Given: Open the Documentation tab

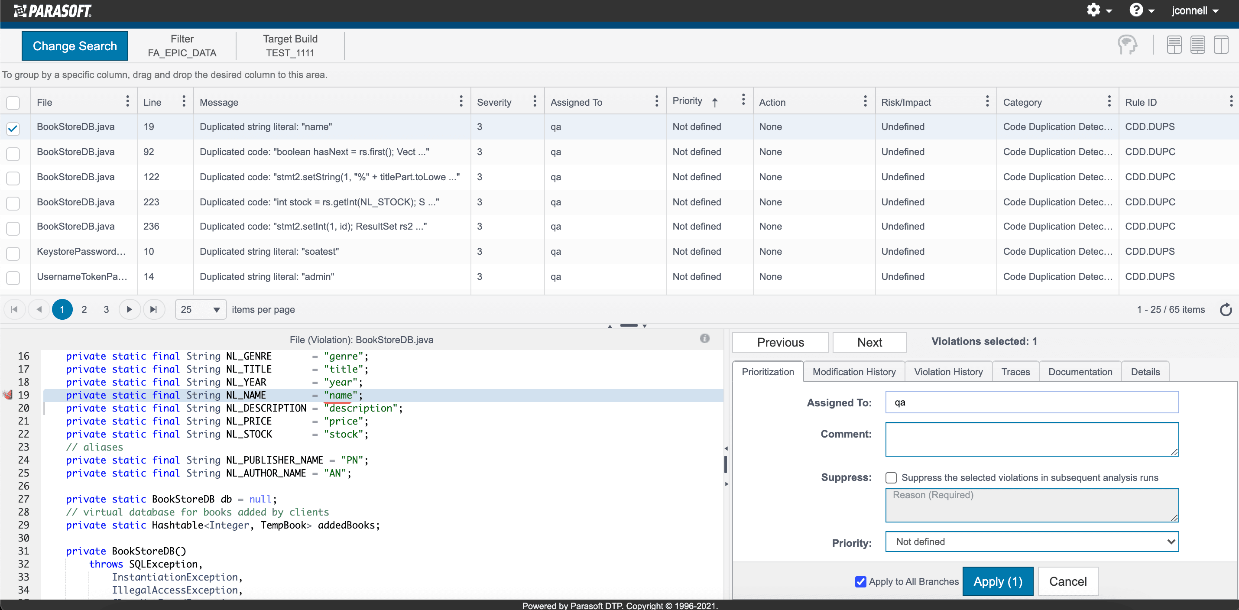Looking at the screenshot, I should tap(1080, 372).
